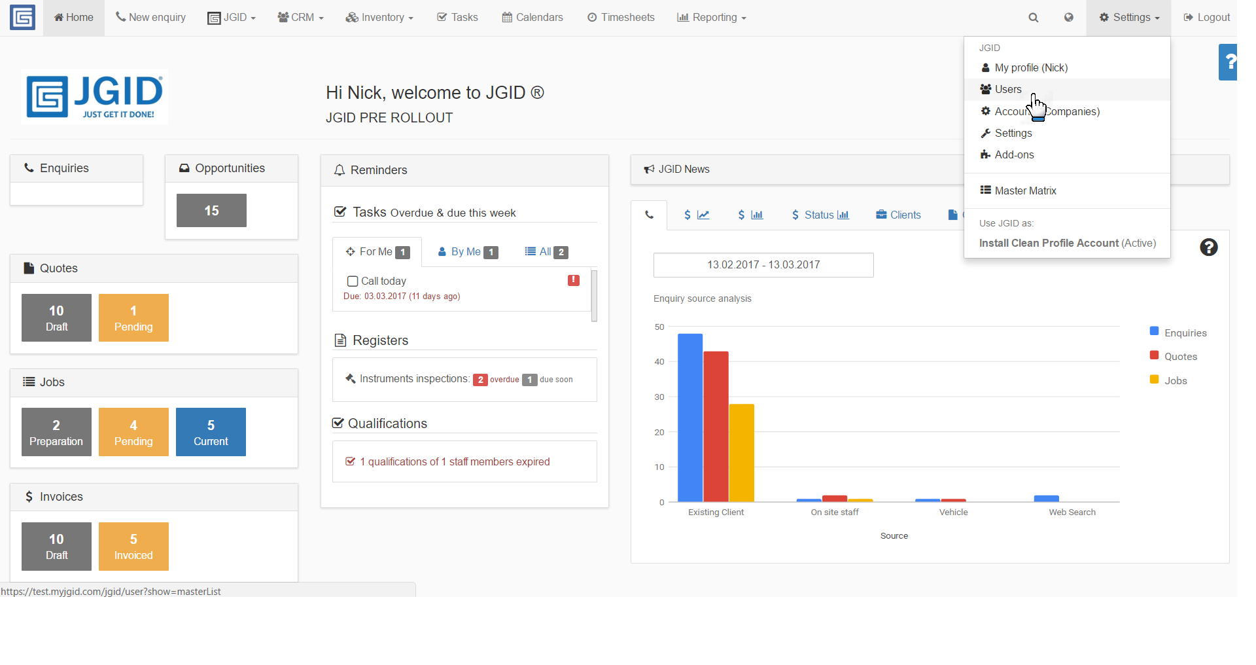The width and height of the screenshot is (1256, 665).
Task: Switch to the Status chart tab
Action: pos(820,215)
